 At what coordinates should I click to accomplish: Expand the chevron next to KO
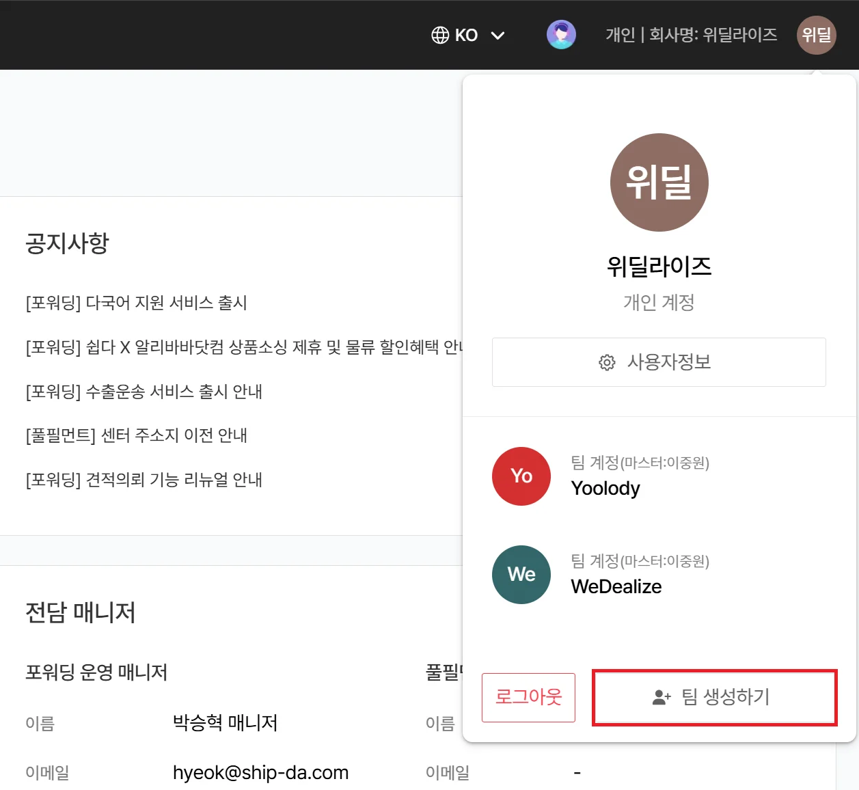coord(498,35)
